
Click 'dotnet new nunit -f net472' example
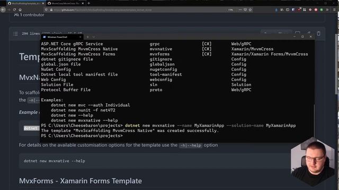pos(83,110)
